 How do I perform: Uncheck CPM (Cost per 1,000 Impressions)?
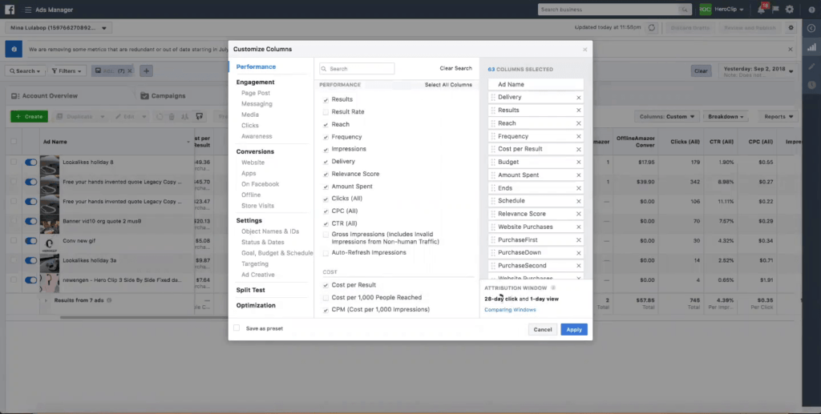tap(326, 310)
